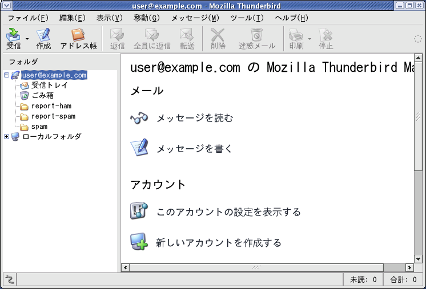The width and height of the screenshot is (426, 289).
Task: Click 新しいアカウントを作成する link
Action: (x=219, y=243)
